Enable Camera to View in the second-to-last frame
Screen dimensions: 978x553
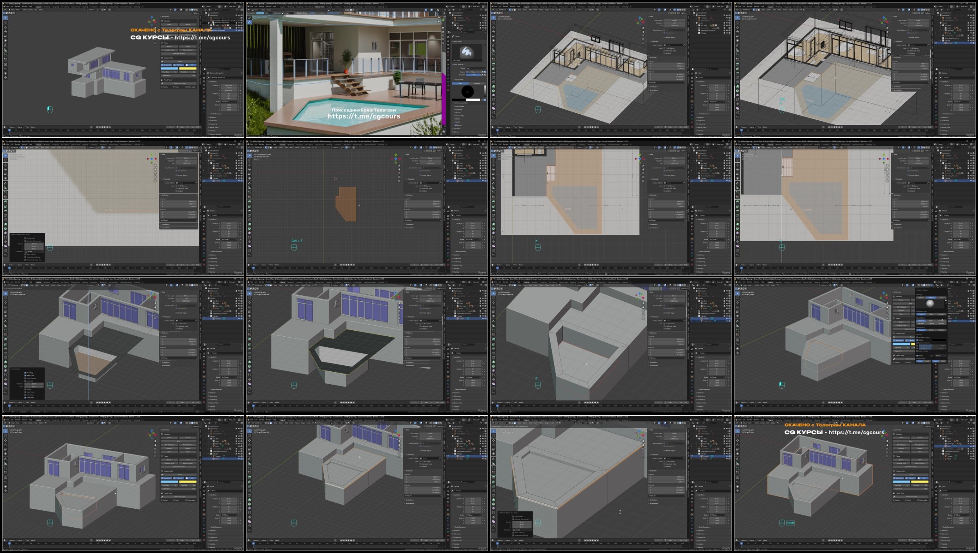click(664, 464)
